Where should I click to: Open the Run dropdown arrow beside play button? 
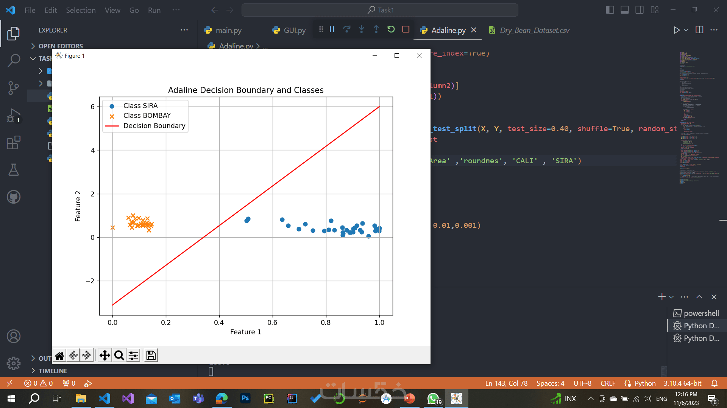coord(686,30)
